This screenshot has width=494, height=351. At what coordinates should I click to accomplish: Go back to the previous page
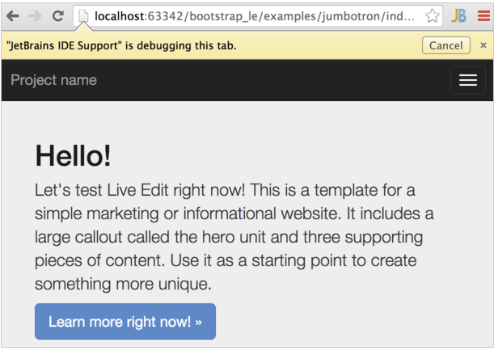pyautogui.click(x=12, y=15)
